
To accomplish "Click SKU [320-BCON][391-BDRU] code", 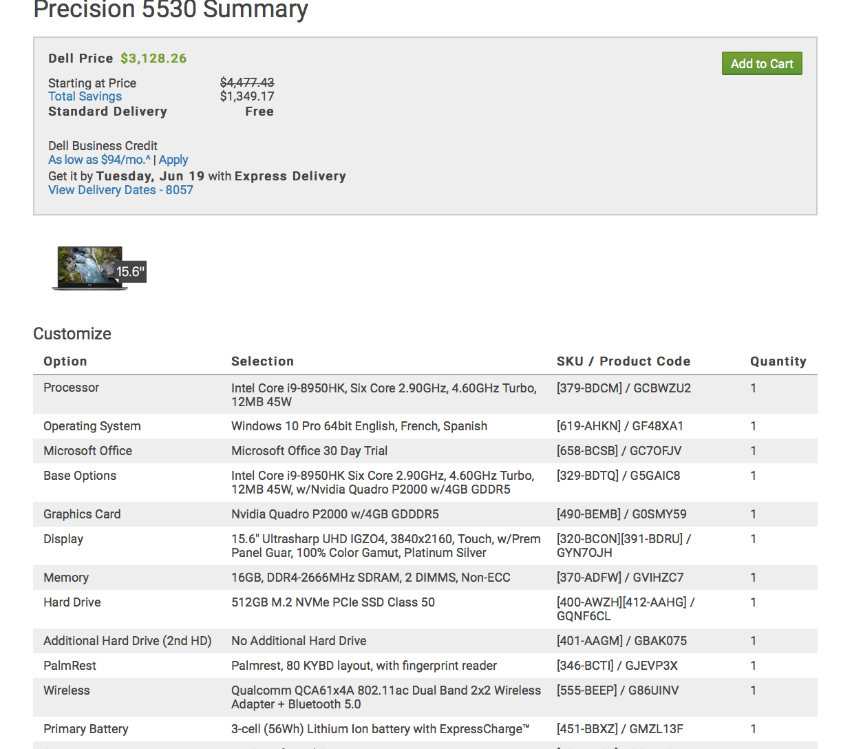I will coord(624,546).
